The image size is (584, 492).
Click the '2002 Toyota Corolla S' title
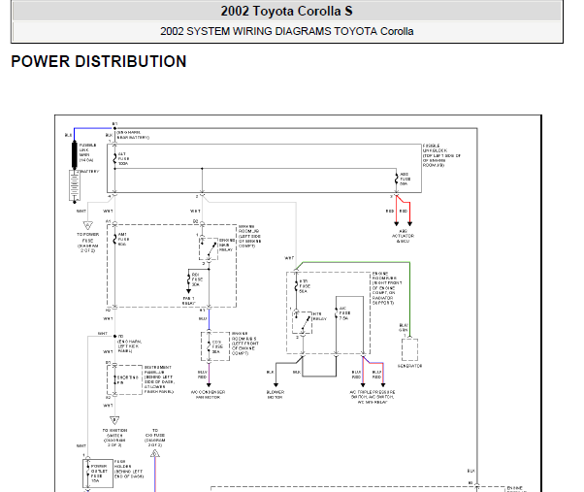(286, 11)
